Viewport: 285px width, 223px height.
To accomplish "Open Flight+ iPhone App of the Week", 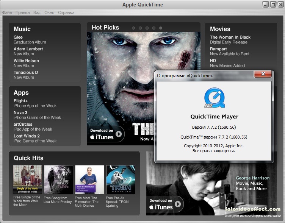I will tap(35, 103).
